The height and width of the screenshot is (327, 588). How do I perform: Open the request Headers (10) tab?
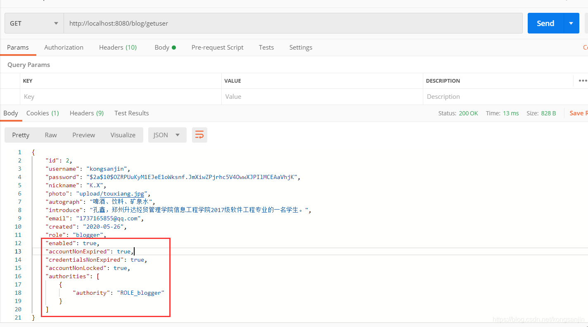point(118,48)
